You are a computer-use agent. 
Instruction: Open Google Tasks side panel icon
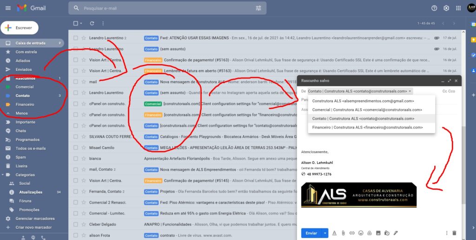(473, 55)
